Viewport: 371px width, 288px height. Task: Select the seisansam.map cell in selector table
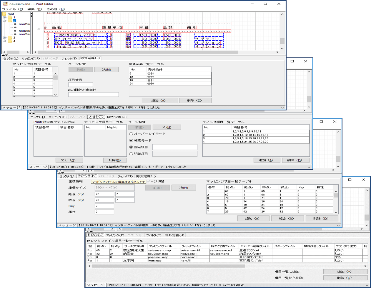click(x=163, y=250)
